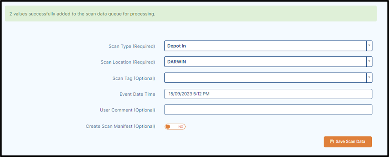Expand the Scan Type dropdown arrow

369,46
